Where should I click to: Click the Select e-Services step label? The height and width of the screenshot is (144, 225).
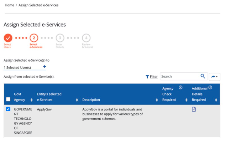click(x=36, y=46)
